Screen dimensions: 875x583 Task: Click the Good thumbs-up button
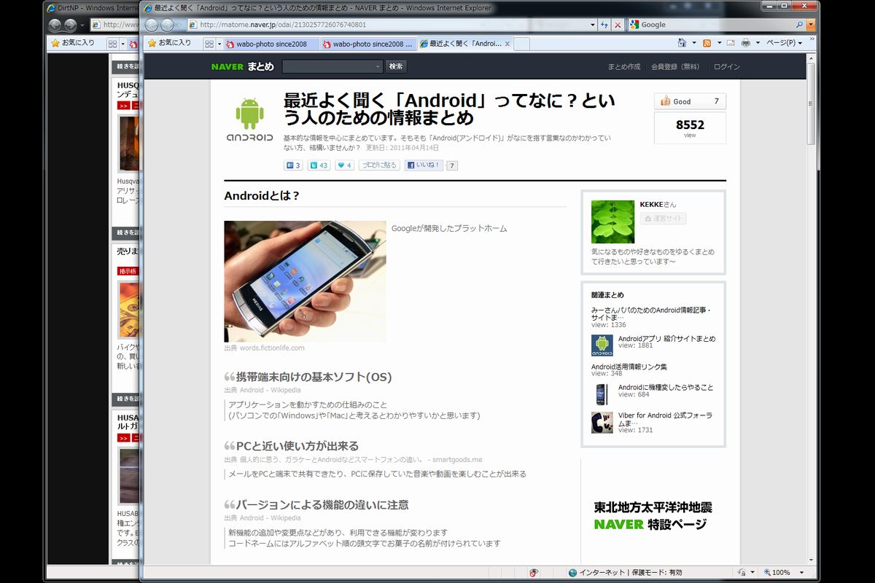click(690, 101)
